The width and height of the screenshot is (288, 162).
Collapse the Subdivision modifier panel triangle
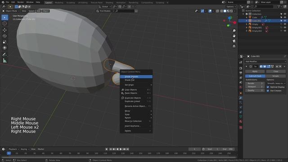point(247,67)
